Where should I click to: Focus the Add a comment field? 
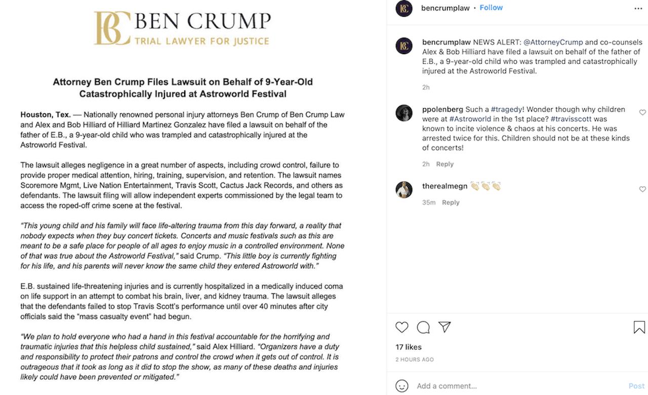519,386
